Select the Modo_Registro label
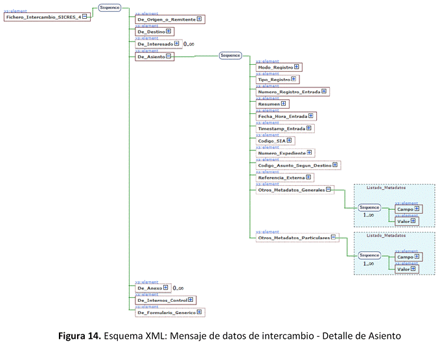 point(275,67)
